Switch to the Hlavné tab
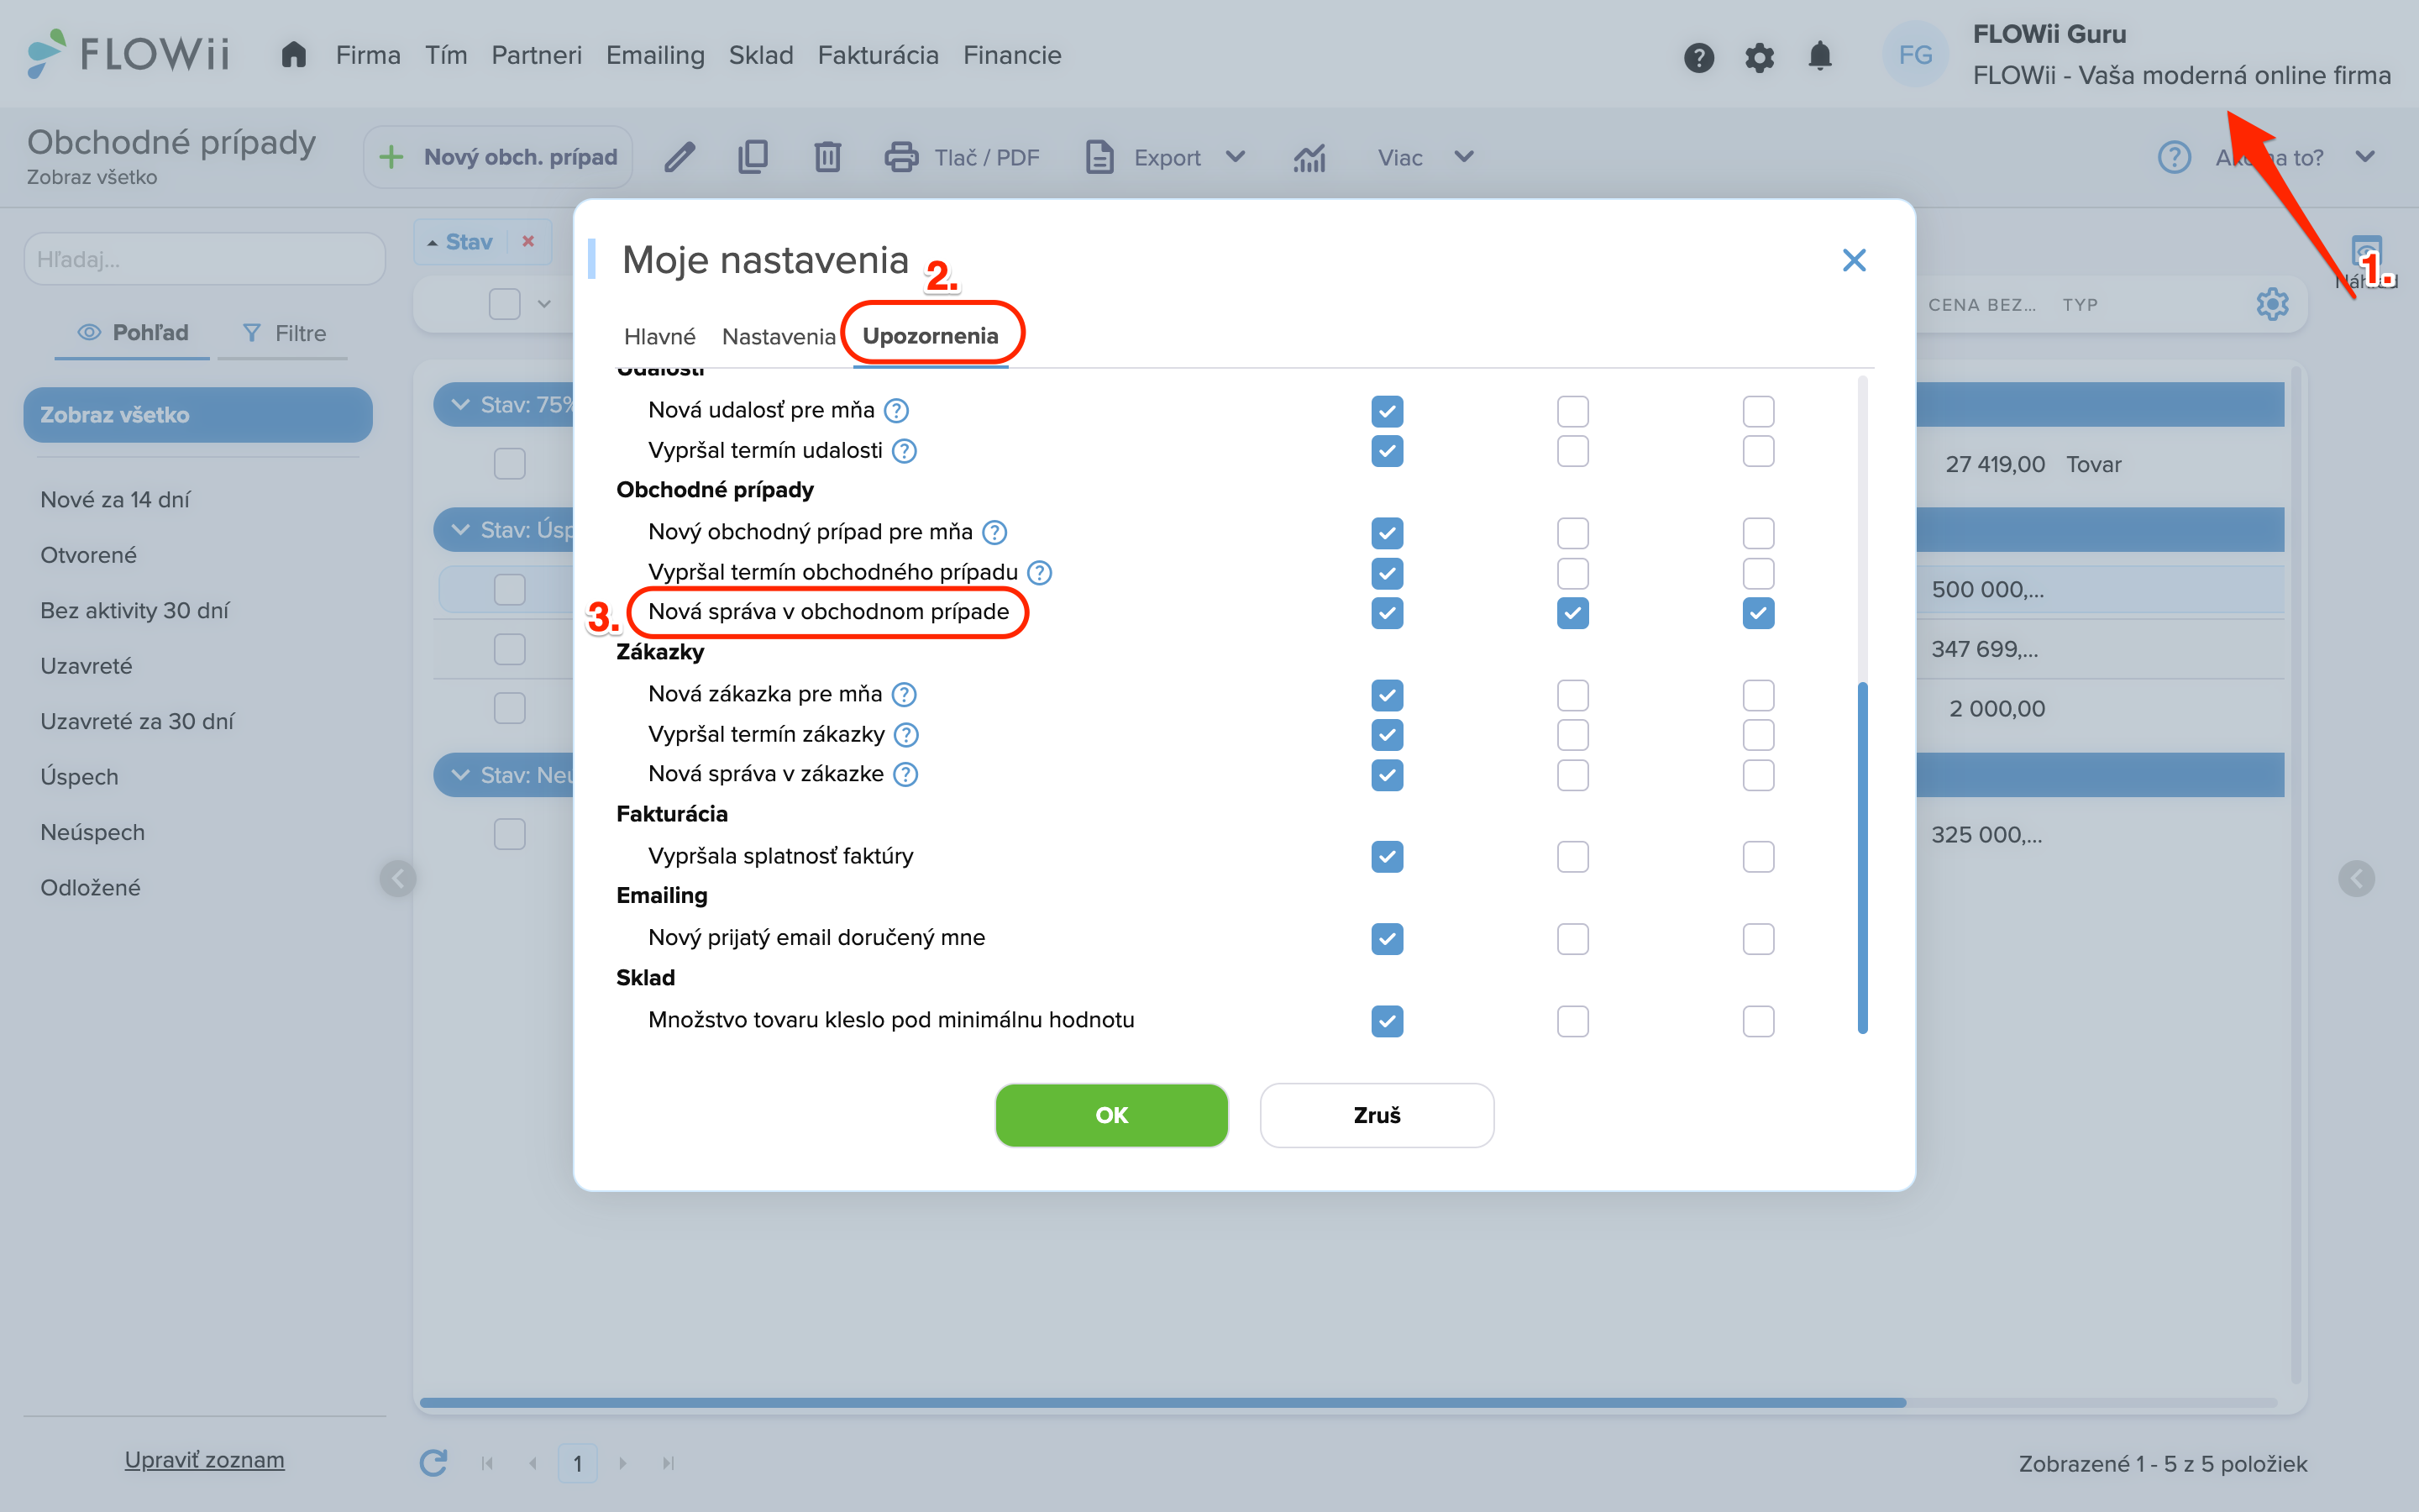The width and height of the screenshot is (2419, 1512). 659,337
